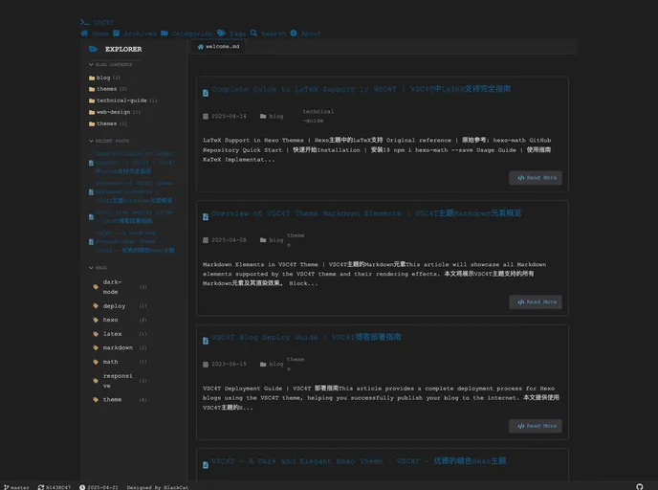Collapse the RECENT POSTS section
Image resolution: width=658 pixels, height=490 pixels.
pyautogui.click(x=109, y=141)
